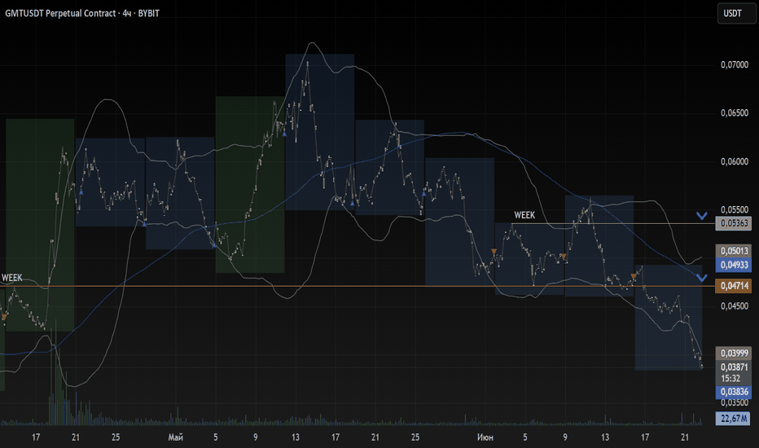Click the blue chevron just above the 0,04714 label
This screenshot has width=759, height=448.
tap(701, 278)
